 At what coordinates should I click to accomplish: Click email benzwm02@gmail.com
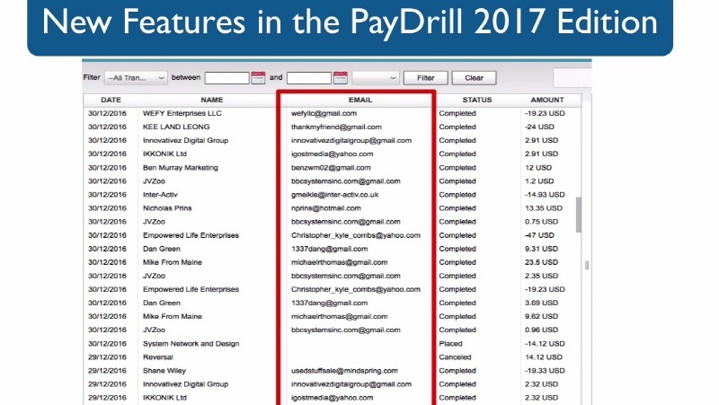[x=331, y=168]
